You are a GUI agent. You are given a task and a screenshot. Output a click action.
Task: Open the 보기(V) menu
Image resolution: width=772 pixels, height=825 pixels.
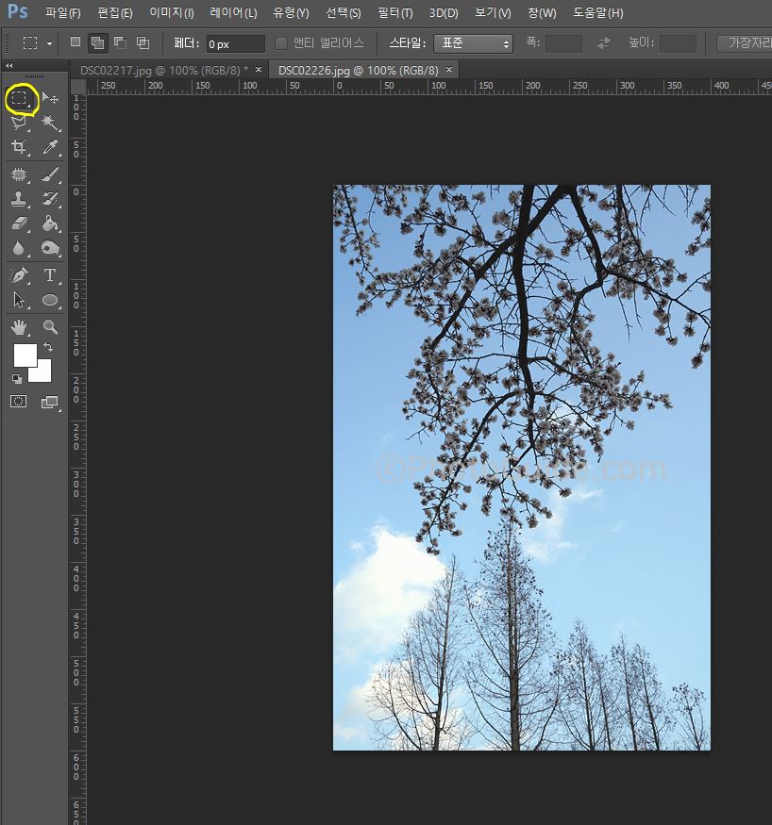[x=493, y=12]
